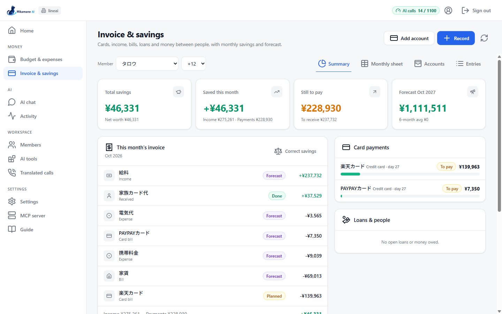Click the piggy bank icon on Total savings
This screenshot has width=502, height=314.
[178, 92]
